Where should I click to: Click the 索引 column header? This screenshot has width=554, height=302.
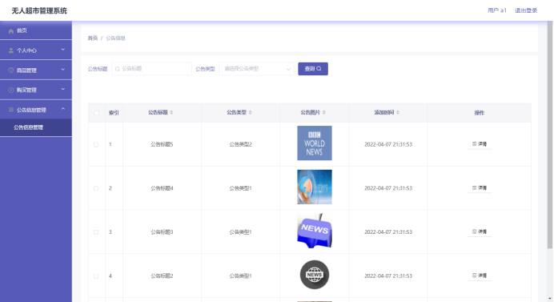(x=114, y=113)
